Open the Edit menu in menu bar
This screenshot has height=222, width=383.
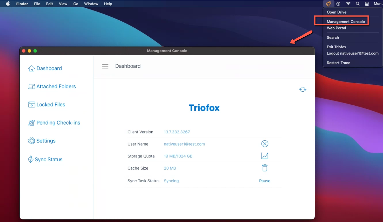(50, 4)
